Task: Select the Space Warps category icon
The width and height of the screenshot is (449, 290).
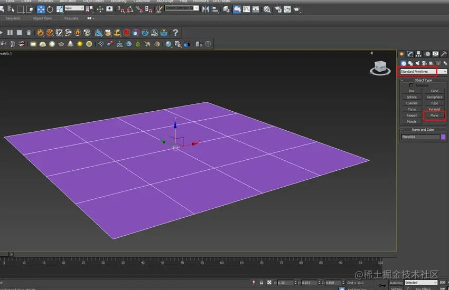Action: [x=438, y=63]
